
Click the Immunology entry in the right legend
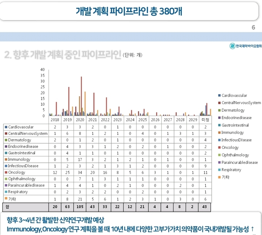tap(232, 133)
